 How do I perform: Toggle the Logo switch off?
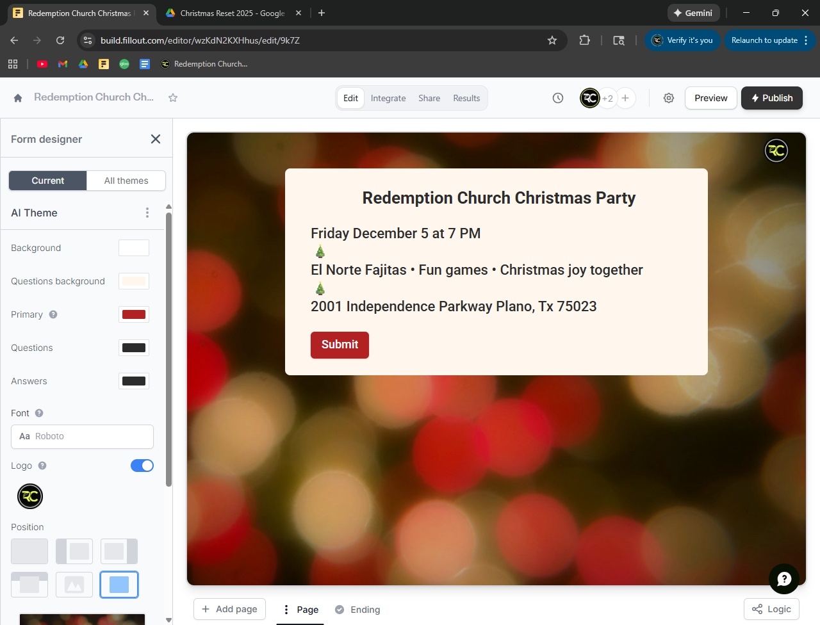click(x=142, y=466)
